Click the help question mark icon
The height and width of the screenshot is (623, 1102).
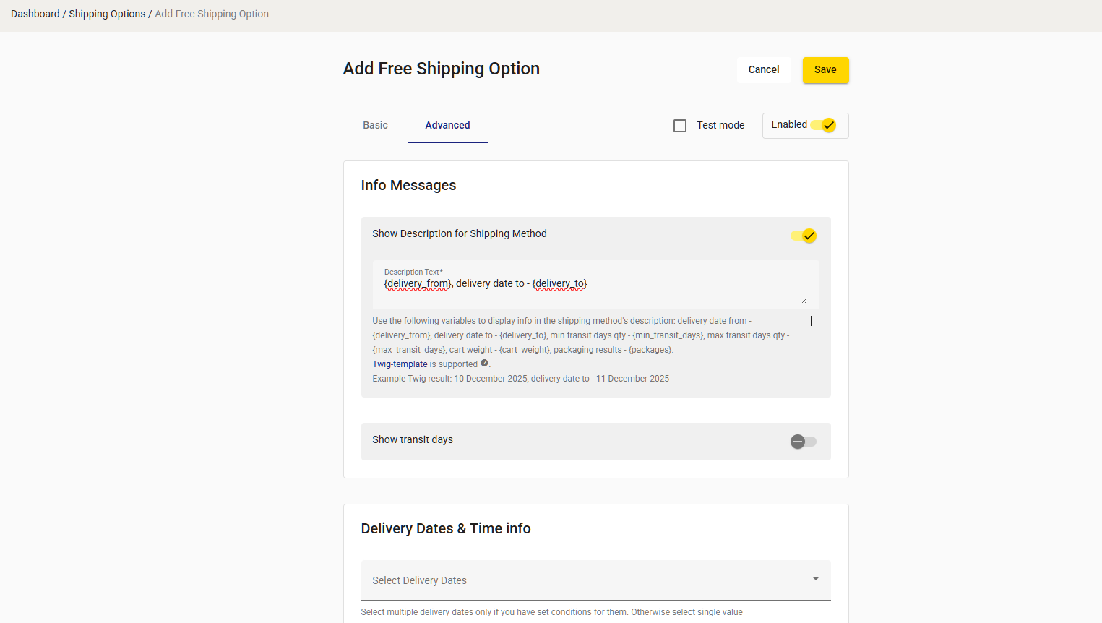(484, 364)
